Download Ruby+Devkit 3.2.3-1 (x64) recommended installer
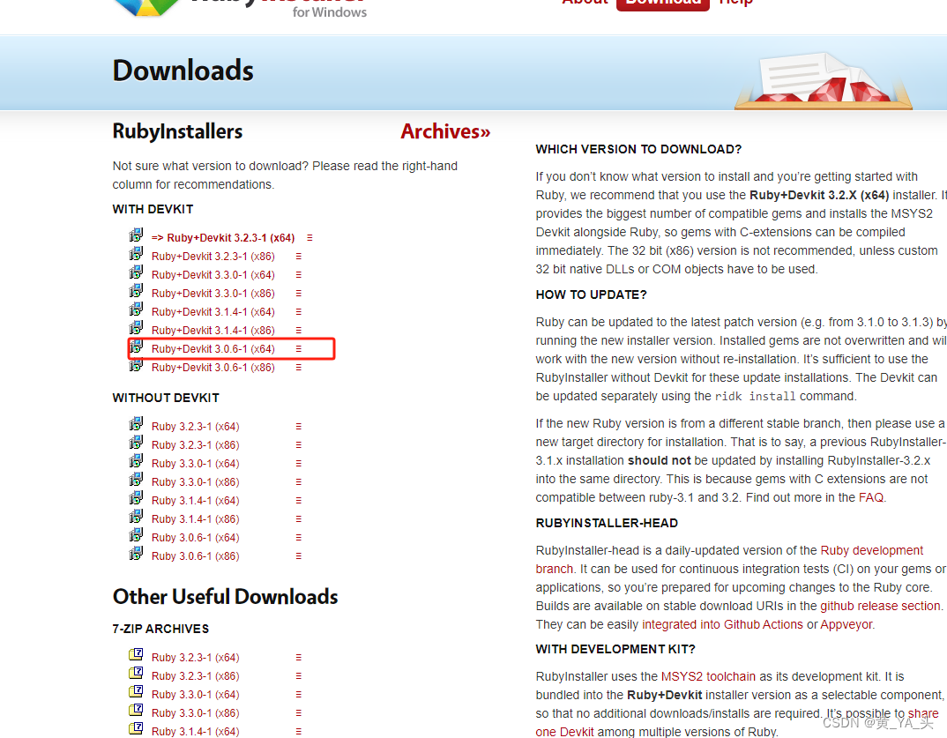Image resolution: width=947 pixels, height=738 pixels. pyautogui.click(x=223, y=238)
